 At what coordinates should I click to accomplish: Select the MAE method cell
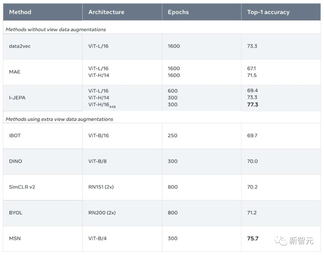(43, 72)
